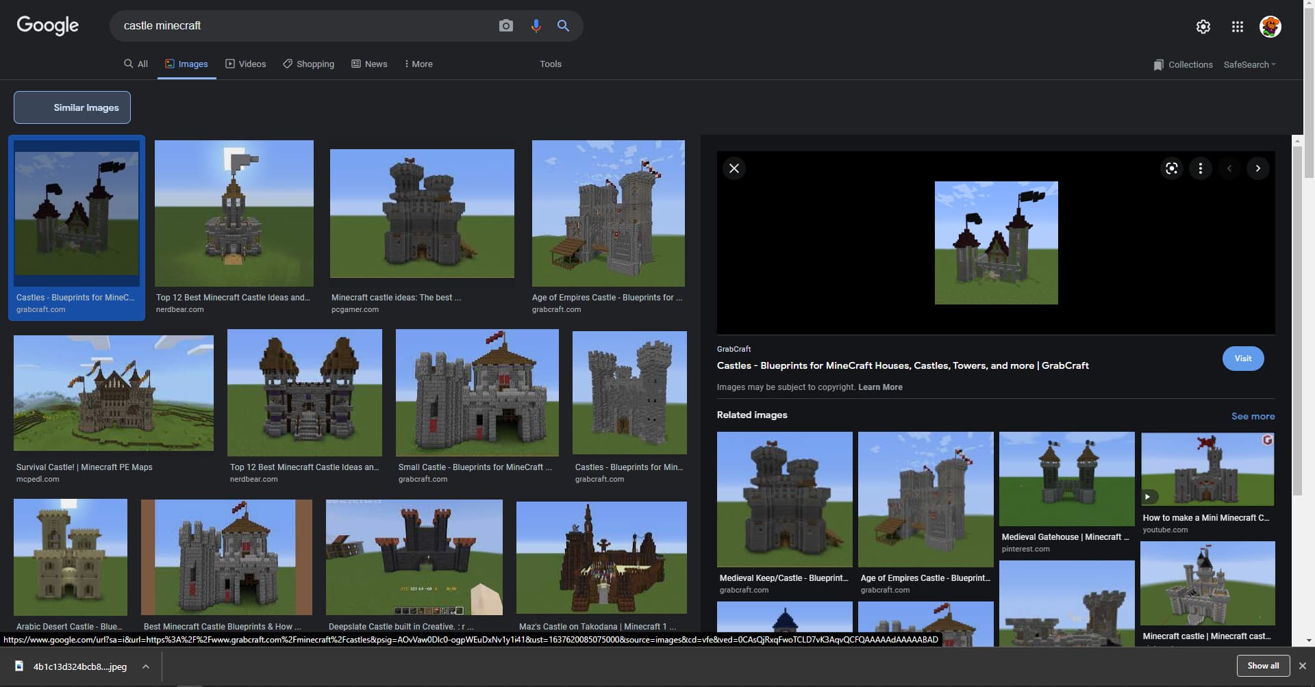Open the Google apps grid
Viewport: 1315px width, 687px height.
click(x=1237, y=27)
